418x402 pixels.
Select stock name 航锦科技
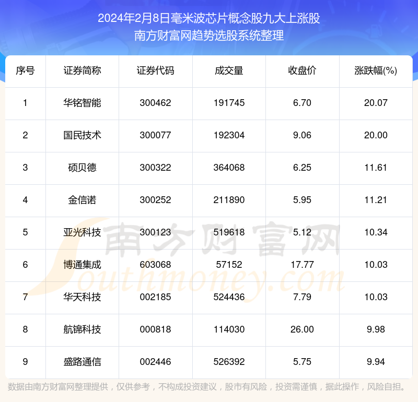(x=82, y=329)
